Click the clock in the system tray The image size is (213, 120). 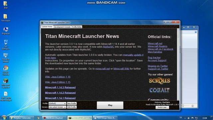click(205, 118)
